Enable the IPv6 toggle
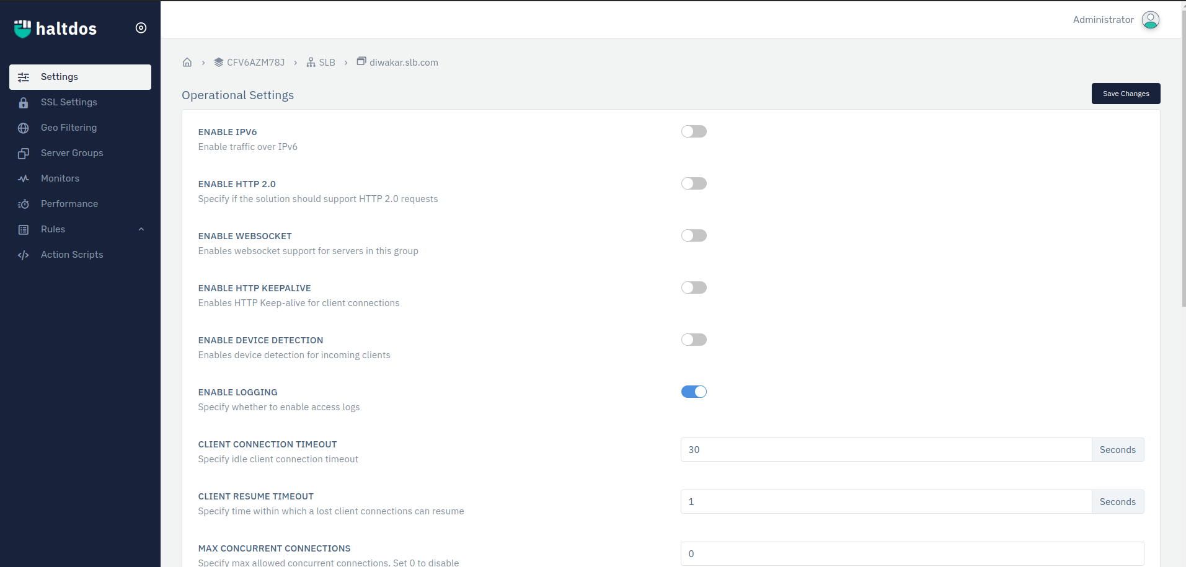The image size is (1186, 567). click(694, 131)
